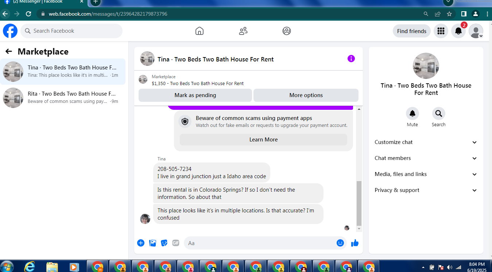Expand the Chat members section
Image resolution: width=492 pixels, height=272 pixels.
pyautogui.click(x=426, y=158)
